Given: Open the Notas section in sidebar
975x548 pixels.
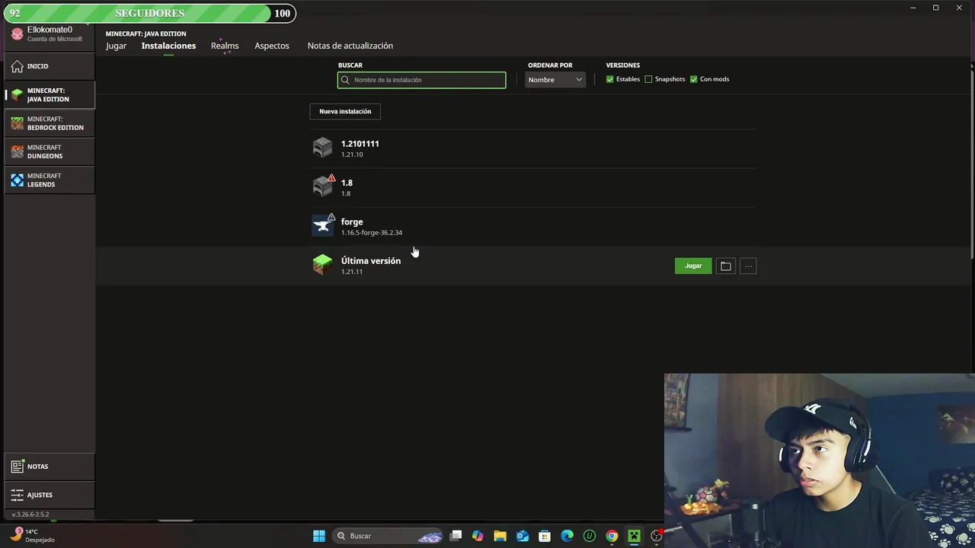Looking at the screenshot, I should (50, 467).
